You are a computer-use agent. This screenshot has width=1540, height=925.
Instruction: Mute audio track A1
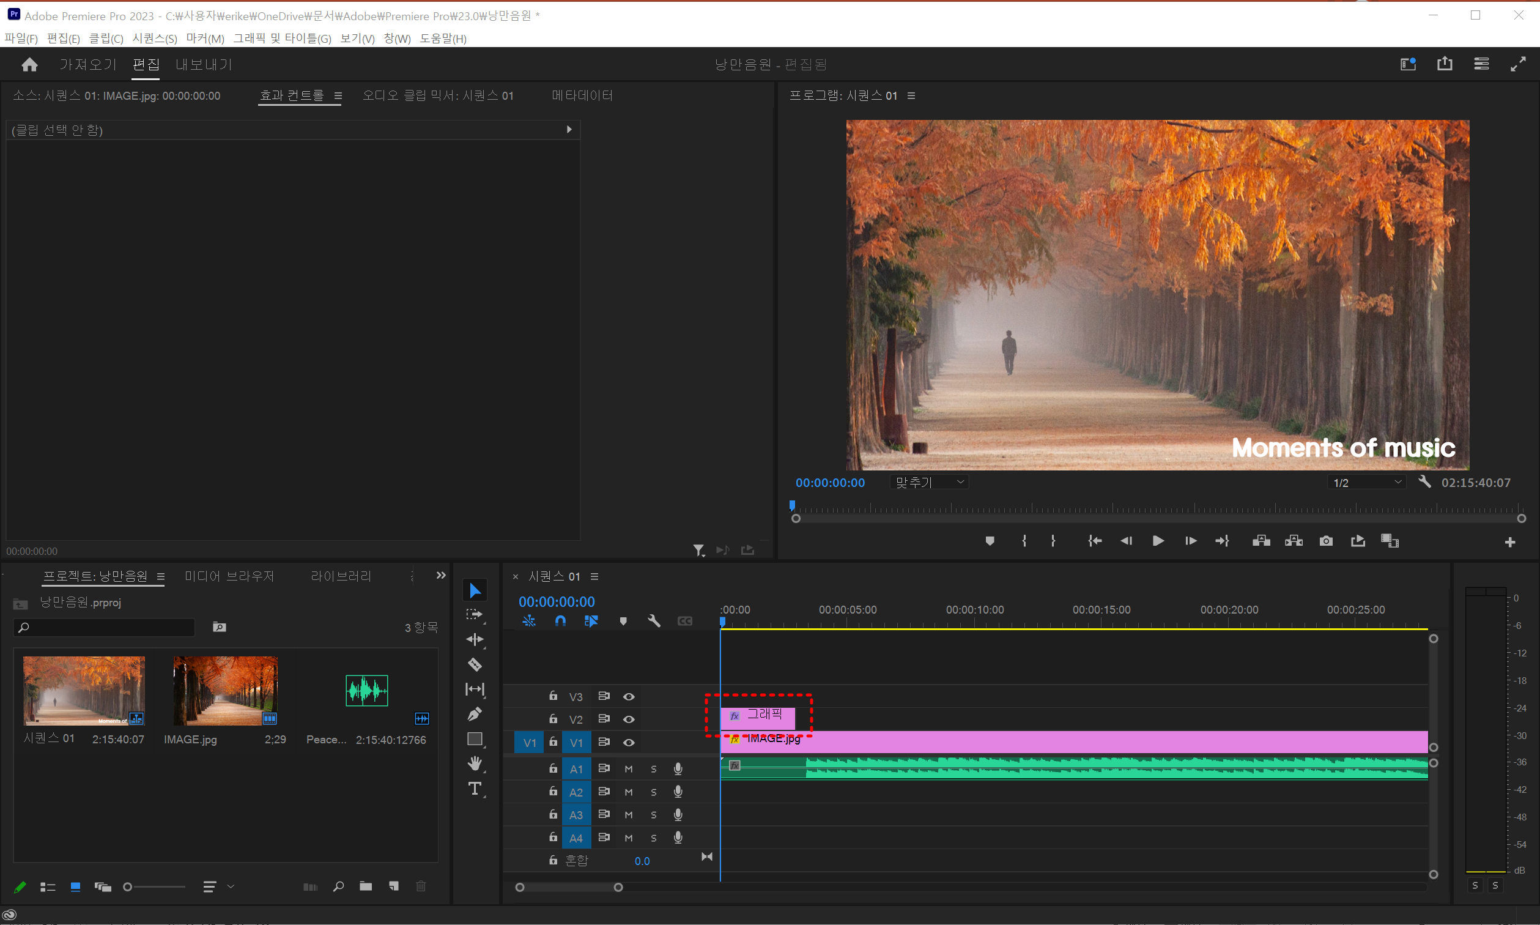(x=629, y=769)
